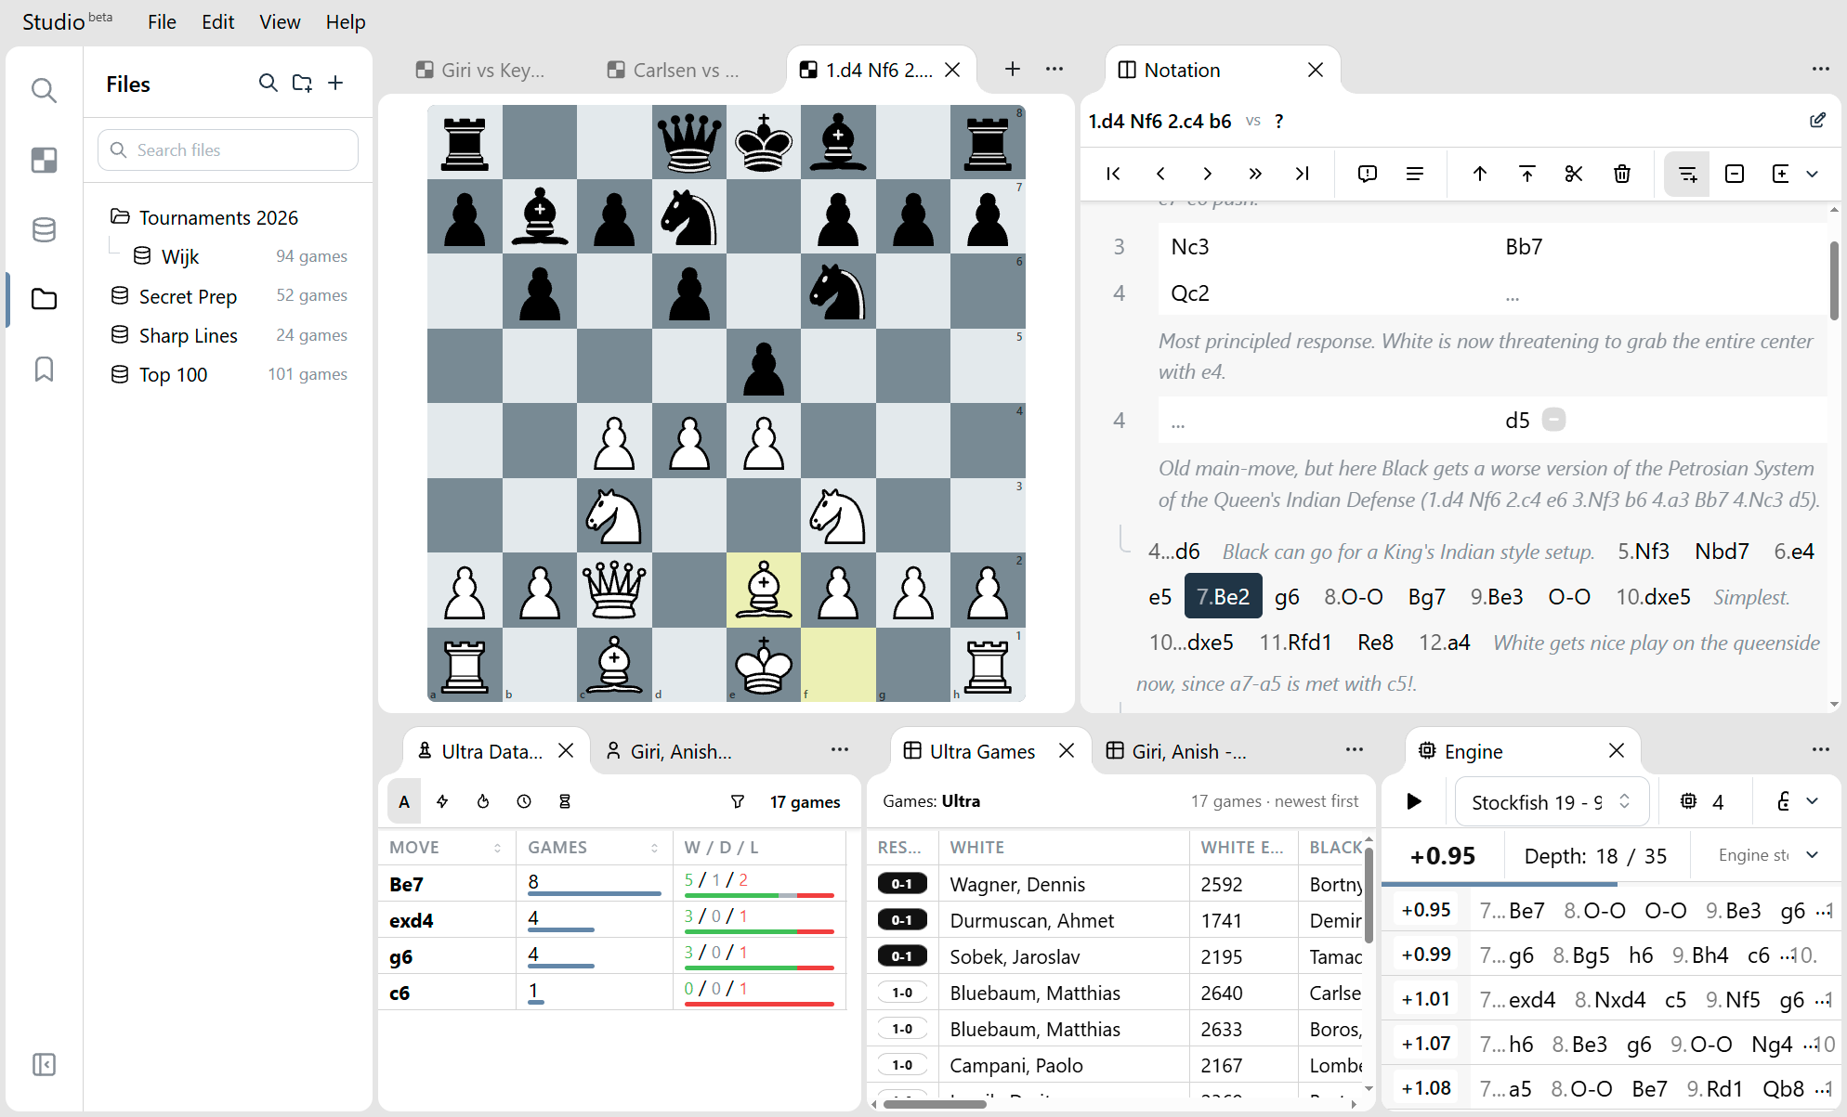
Task: Jump to move 7.Be2 in notation
Action: [x=1223, y=597]
